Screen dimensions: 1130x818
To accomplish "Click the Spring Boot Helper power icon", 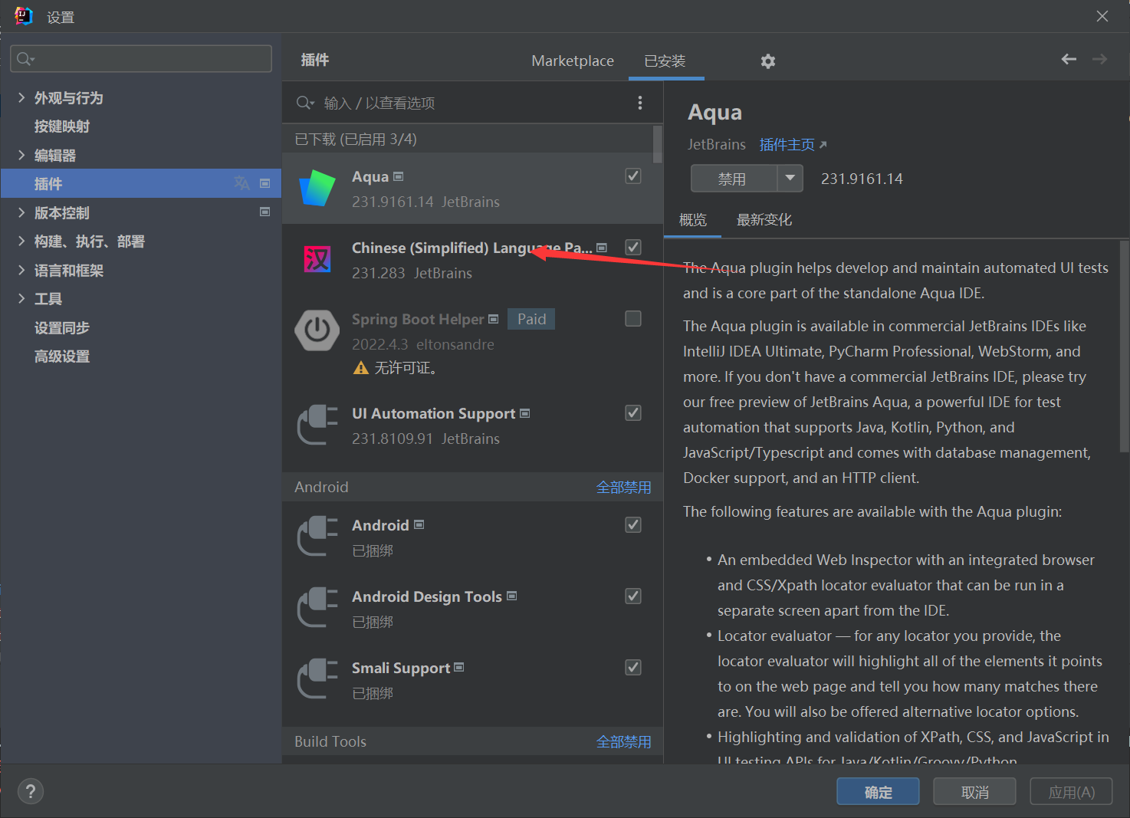I will click(x=317, y=330).
